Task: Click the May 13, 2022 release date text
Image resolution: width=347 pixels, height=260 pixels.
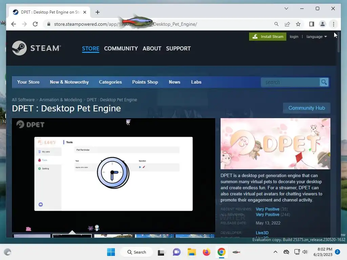Action: tap(268, 223)
